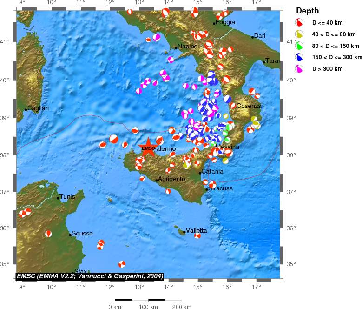Click the red beachball southeast of Valletta
This screenshot has width=362, height=309.
coord(197,236)
